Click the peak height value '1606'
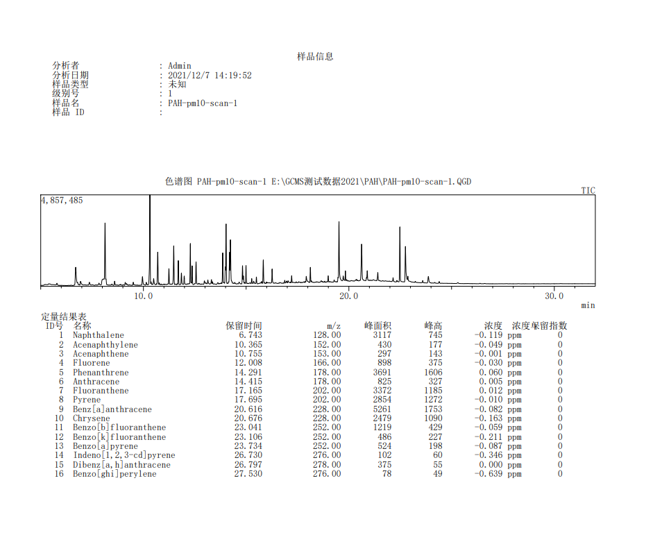 click(x=434, y=372)
